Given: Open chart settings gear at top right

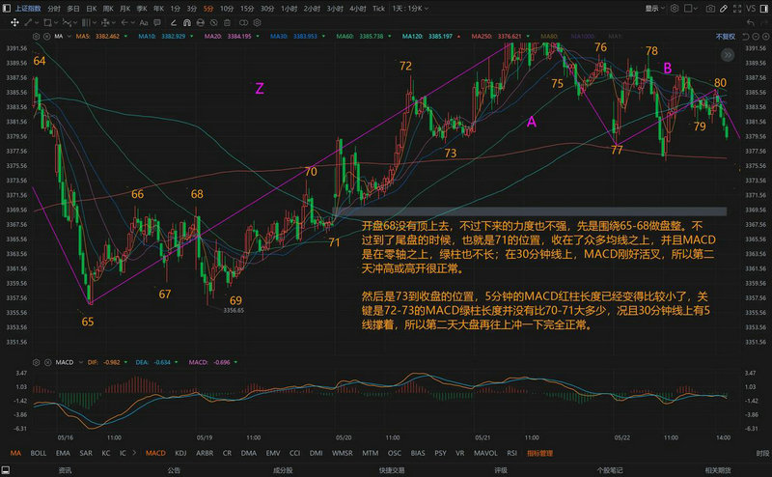Looking at the screenshot, I should pos(675,9).
